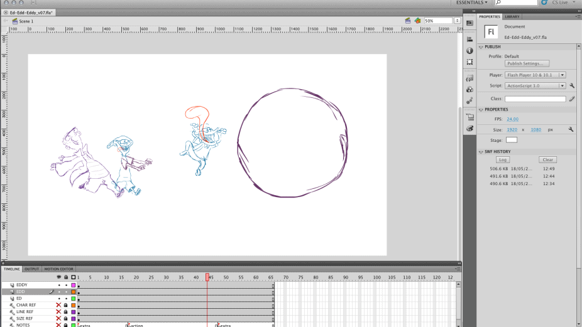
Task: Open the Player version dropdown
Action: (x=535, y=75)
